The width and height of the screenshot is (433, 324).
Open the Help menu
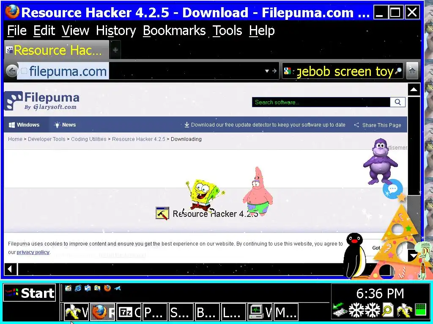click(262, 30)
